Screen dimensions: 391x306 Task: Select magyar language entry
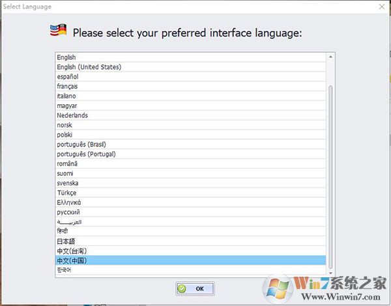pos(190,106)
